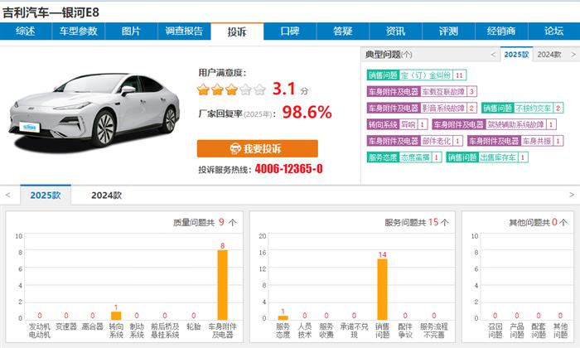This screenshot has height=348, width=580.
Task: Go to the 论坛 forum tab
Action: pos(554,31)
